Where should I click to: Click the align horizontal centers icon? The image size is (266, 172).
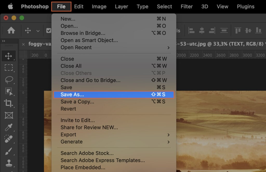click(202, 30)
